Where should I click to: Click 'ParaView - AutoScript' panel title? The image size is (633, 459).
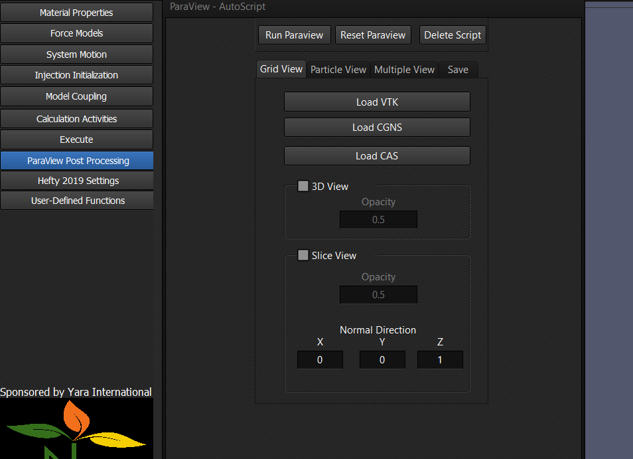click(218, 7)
